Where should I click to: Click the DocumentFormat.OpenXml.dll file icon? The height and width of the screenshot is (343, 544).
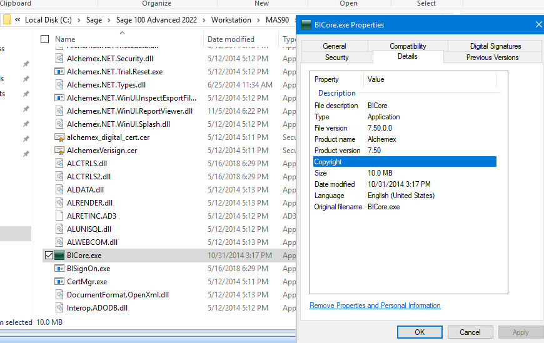(x=59, y=295)
